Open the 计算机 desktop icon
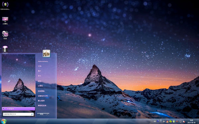This screenshot has height=124, width=199. [5, 21]
